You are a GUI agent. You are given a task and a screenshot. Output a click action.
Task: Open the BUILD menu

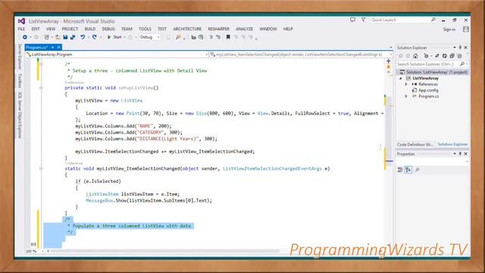(x=90, y=29)
